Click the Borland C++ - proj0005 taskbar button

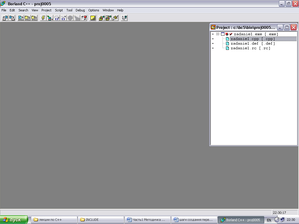pyautogui.click(x=241, y=220)
